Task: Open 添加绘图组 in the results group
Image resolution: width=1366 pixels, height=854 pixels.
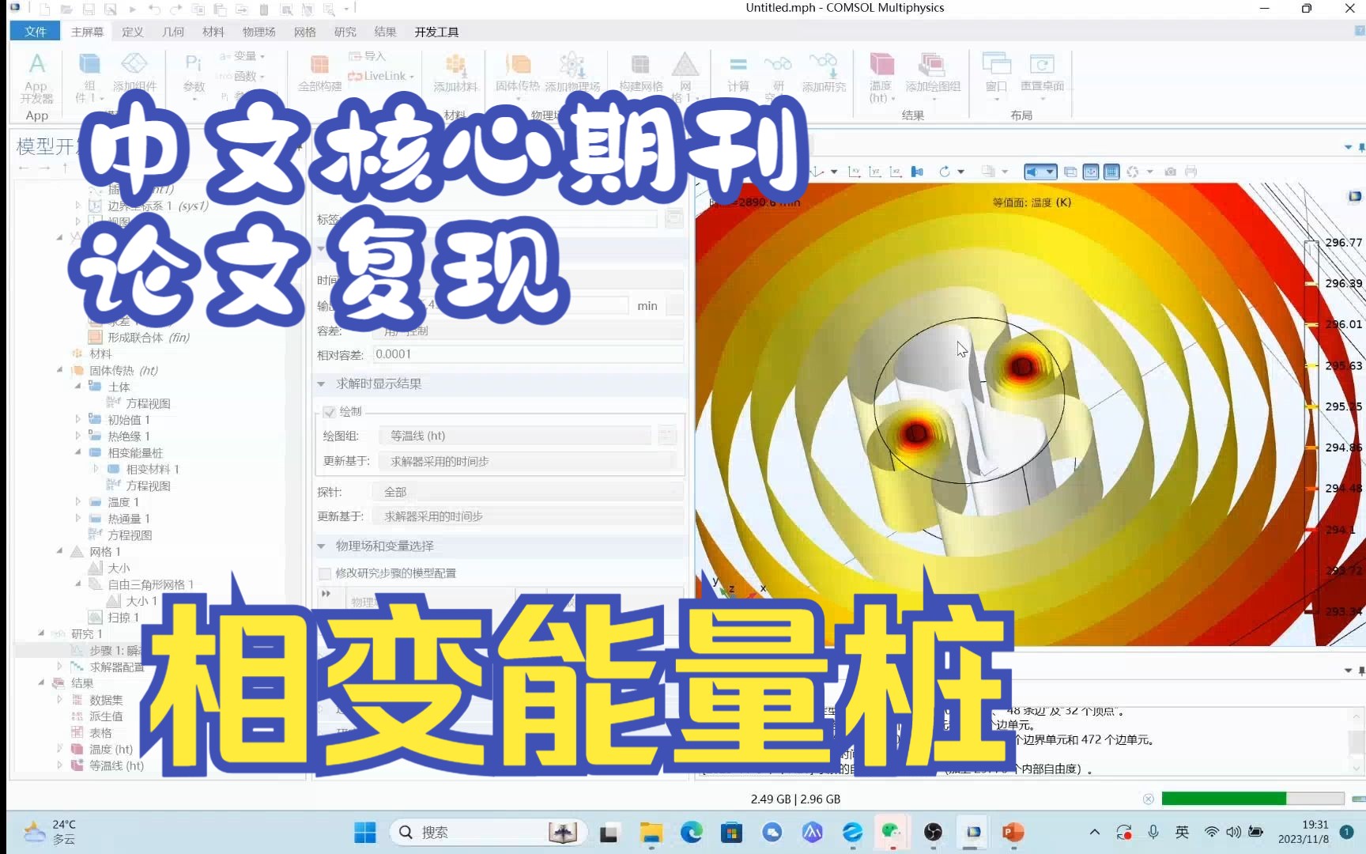Action: point(933,75)
